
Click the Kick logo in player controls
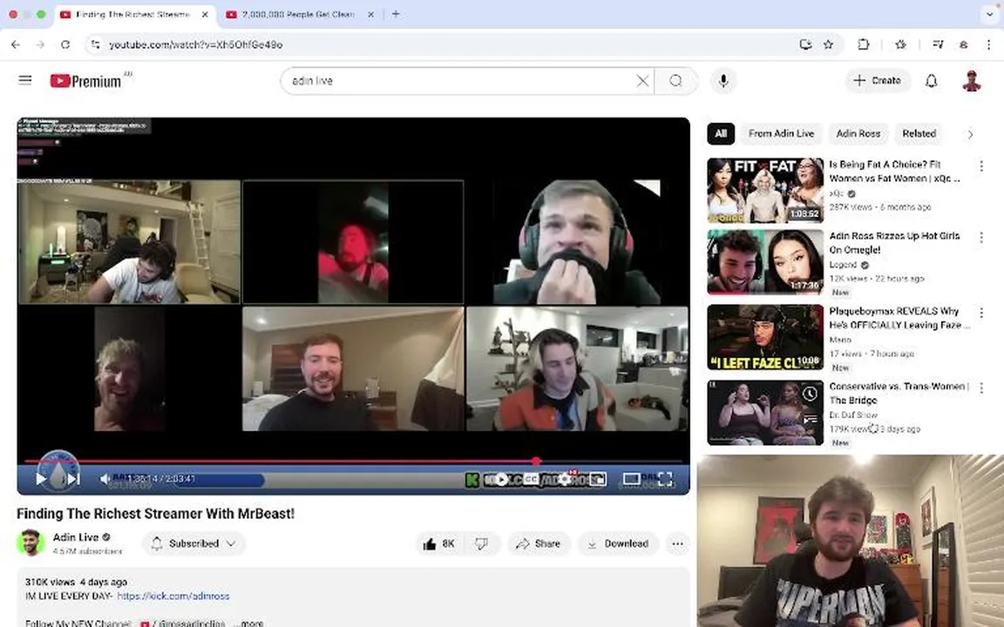pyautogui.click(x=471, y=479)
